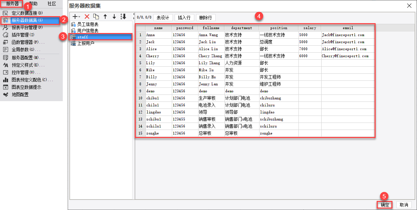Select the Anna name cell
This screenshot has width=417, height=210.
pos(159,35)
